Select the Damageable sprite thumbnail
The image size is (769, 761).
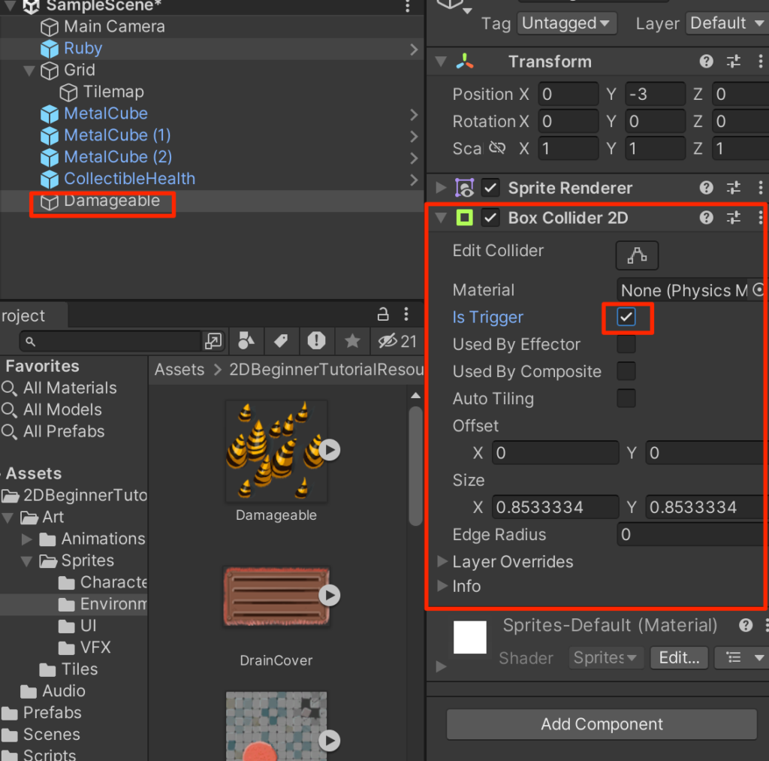pos(276,451)
